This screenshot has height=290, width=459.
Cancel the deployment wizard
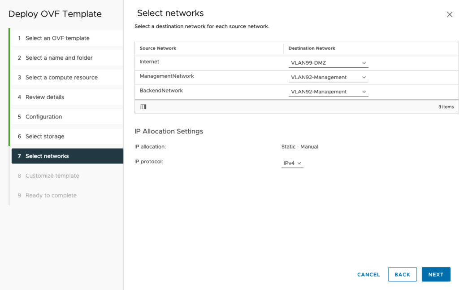(368, 274)
